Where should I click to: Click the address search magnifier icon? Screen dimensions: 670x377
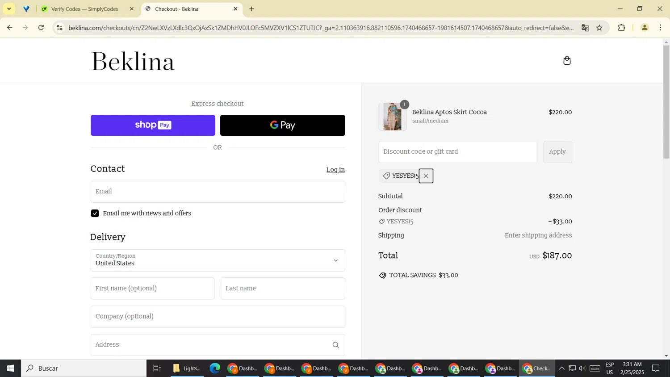pos(336,345)
